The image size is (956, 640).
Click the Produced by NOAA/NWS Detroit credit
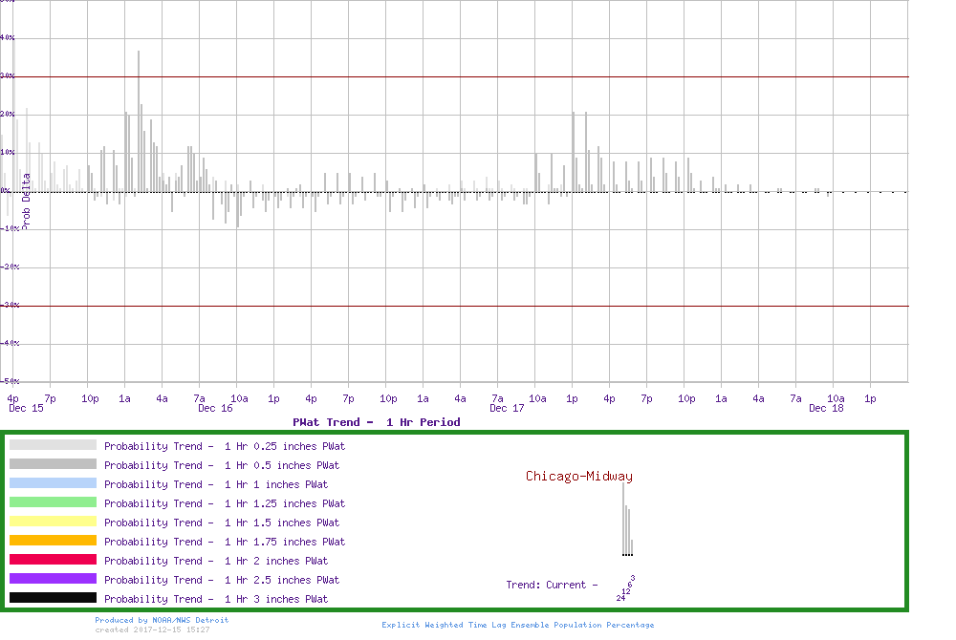162,620
